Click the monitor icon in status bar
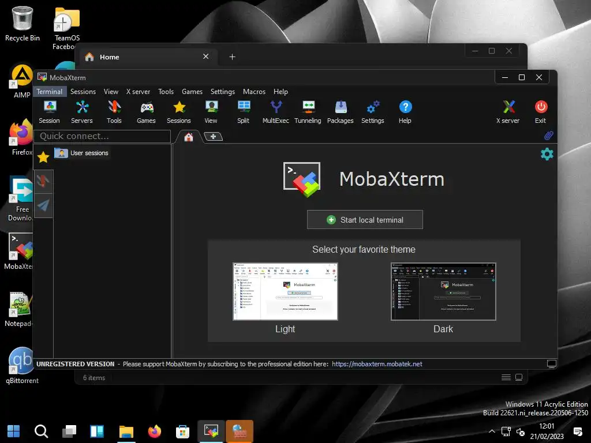This screenshot has width=591, height=443. (551, 364)
